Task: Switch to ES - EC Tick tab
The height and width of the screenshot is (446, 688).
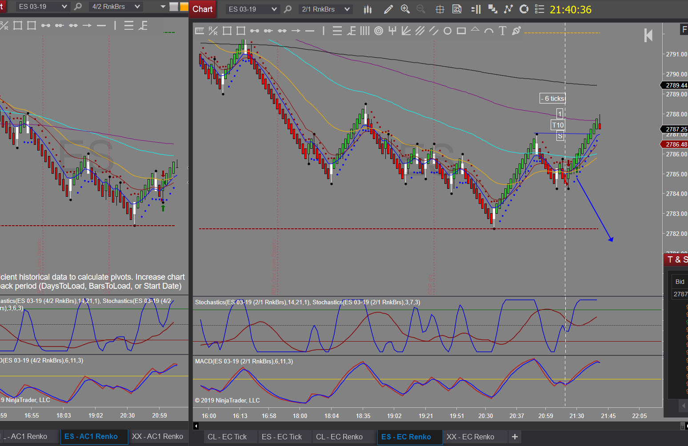Action: [x=282, y=437]
